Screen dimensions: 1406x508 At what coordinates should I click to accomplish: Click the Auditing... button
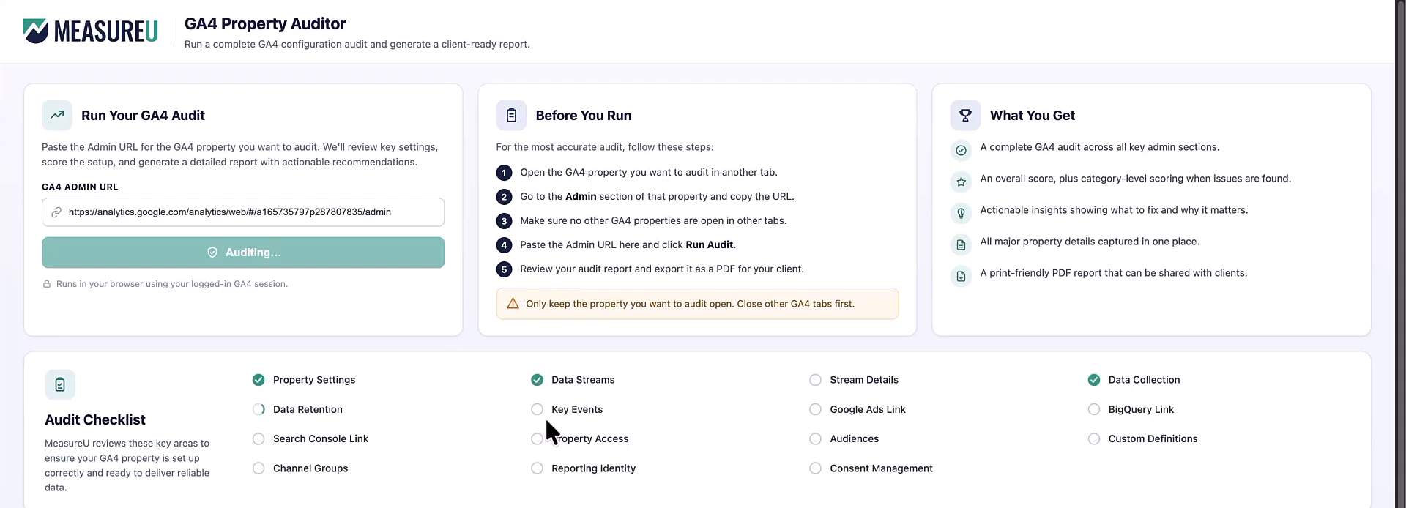tap(243, 253)
